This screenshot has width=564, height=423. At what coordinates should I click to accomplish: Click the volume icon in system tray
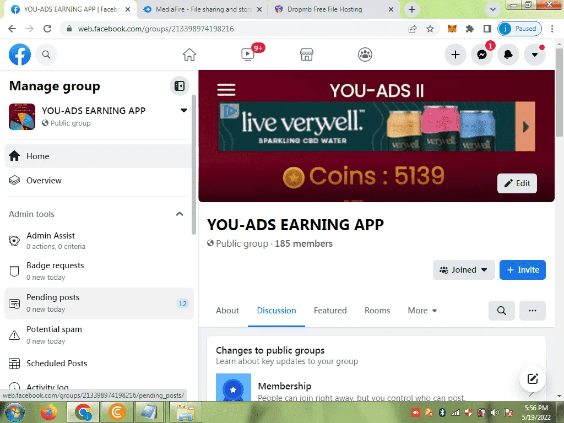point(495,413)
